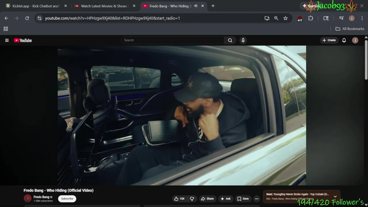Image resolution: width=368 pixels, height=207 pixels.
Task: Dislike this video
Action: point(192,199)
